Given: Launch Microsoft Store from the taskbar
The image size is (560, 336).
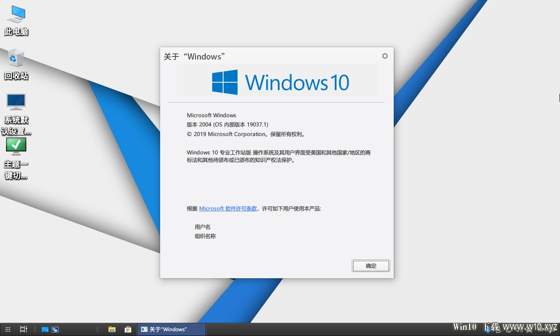Looking at the screenshot, I should coord(128,329).
